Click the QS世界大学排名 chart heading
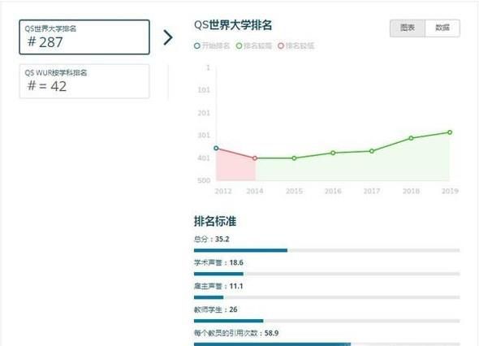 (233, 25)
